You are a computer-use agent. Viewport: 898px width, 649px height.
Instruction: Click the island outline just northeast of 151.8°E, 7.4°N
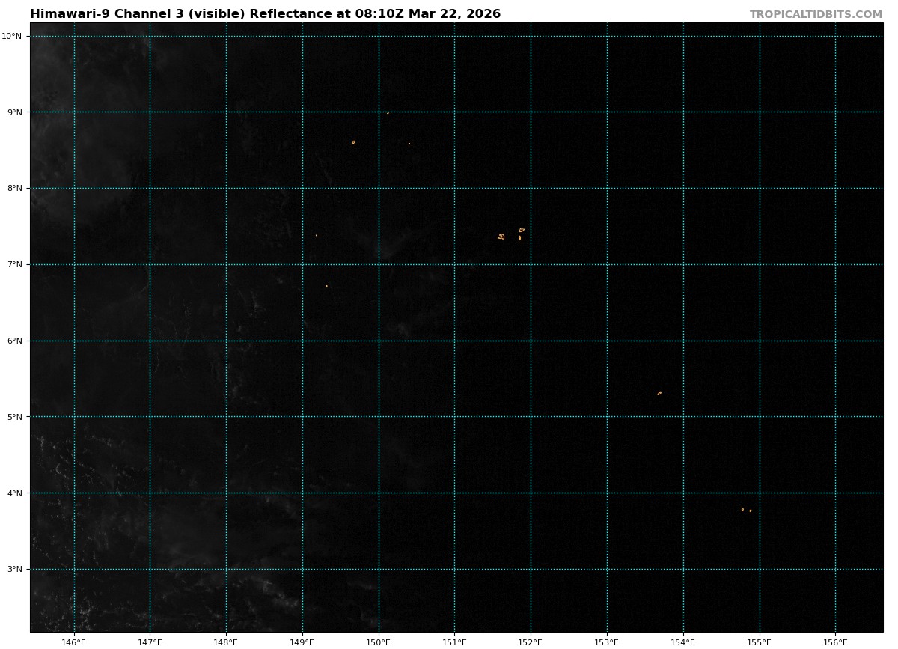pos(522,230)
